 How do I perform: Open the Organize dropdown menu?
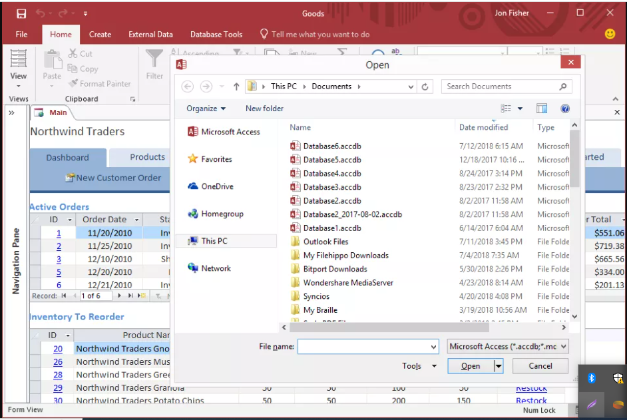coord(206,108)
